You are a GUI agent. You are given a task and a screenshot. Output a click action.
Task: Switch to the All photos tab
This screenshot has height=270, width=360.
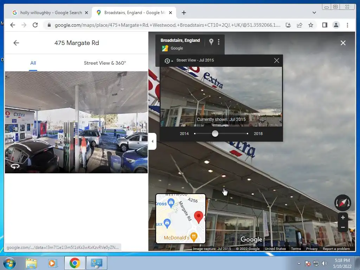tap(33, 63)
